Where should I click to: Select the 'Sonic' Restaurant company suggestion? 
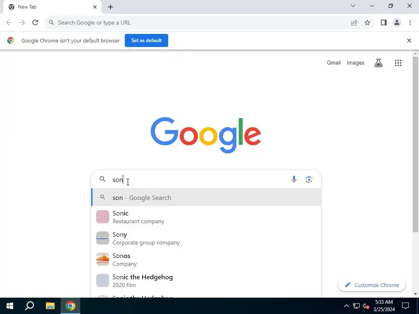coord(206,217)
